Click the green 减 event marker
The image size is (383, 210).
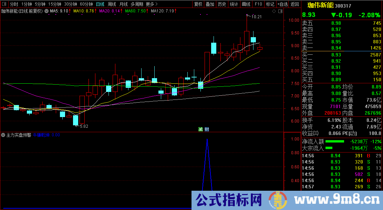200,129
